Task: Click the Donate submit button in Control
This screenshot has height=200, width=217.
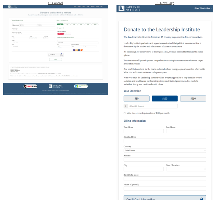Action: coord(56,59)
